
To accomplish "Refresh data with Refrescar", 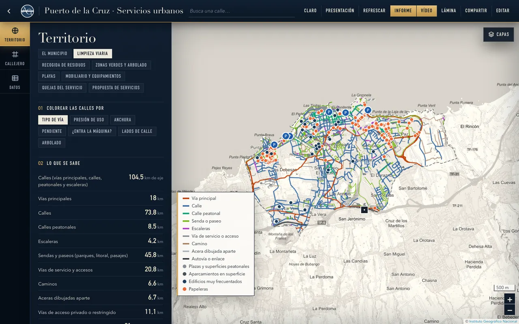I will [x=374, y=11].
